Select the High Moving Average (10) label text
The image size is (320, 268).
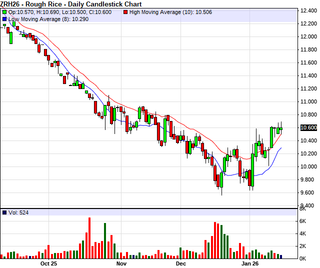159,11
